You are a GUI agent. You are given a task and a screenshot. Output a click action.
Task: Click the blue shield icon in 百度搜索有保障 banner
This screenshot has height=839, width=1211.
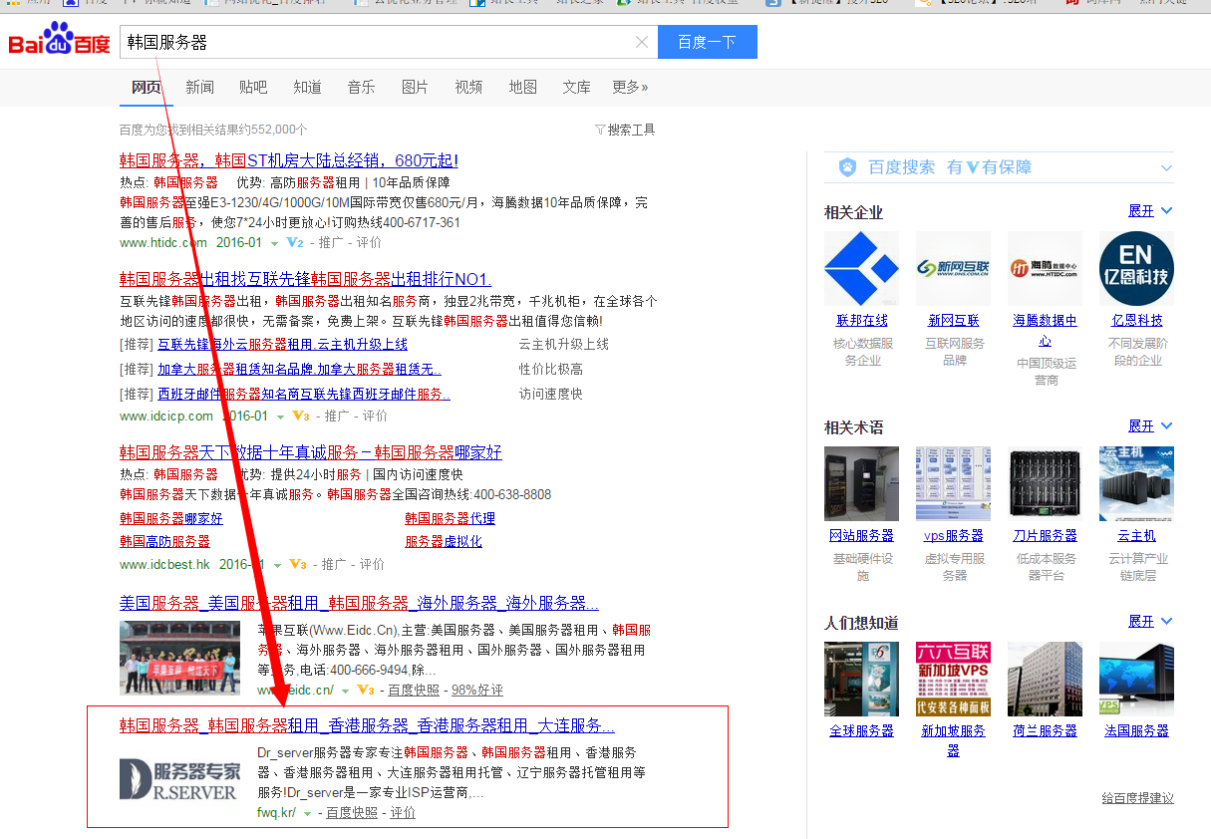pos(847,167)
